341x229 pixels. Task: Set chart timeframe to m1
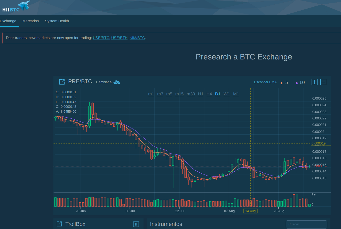[x=151, y=94]
